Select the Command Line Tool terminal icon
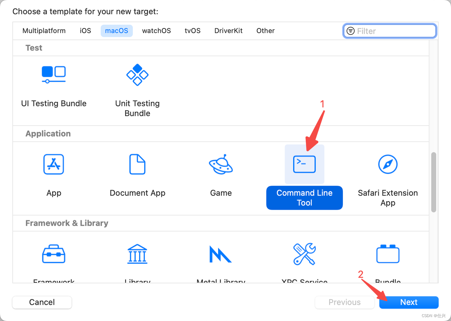This screenshot has width=451, height=321. pos(304,164)
